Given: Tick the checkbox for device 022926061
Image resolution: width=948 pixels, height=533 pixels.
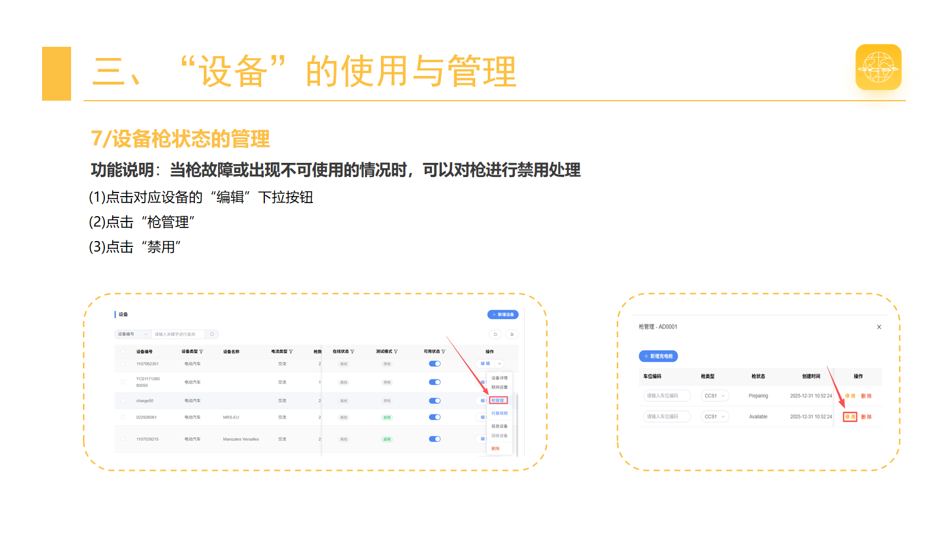Looking at the screenshot, I should tap(123, 417).
